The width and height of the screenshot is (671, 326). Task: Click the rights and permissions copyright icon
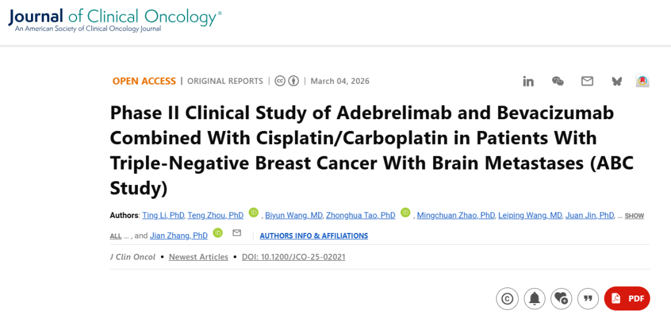coord(507,299)
